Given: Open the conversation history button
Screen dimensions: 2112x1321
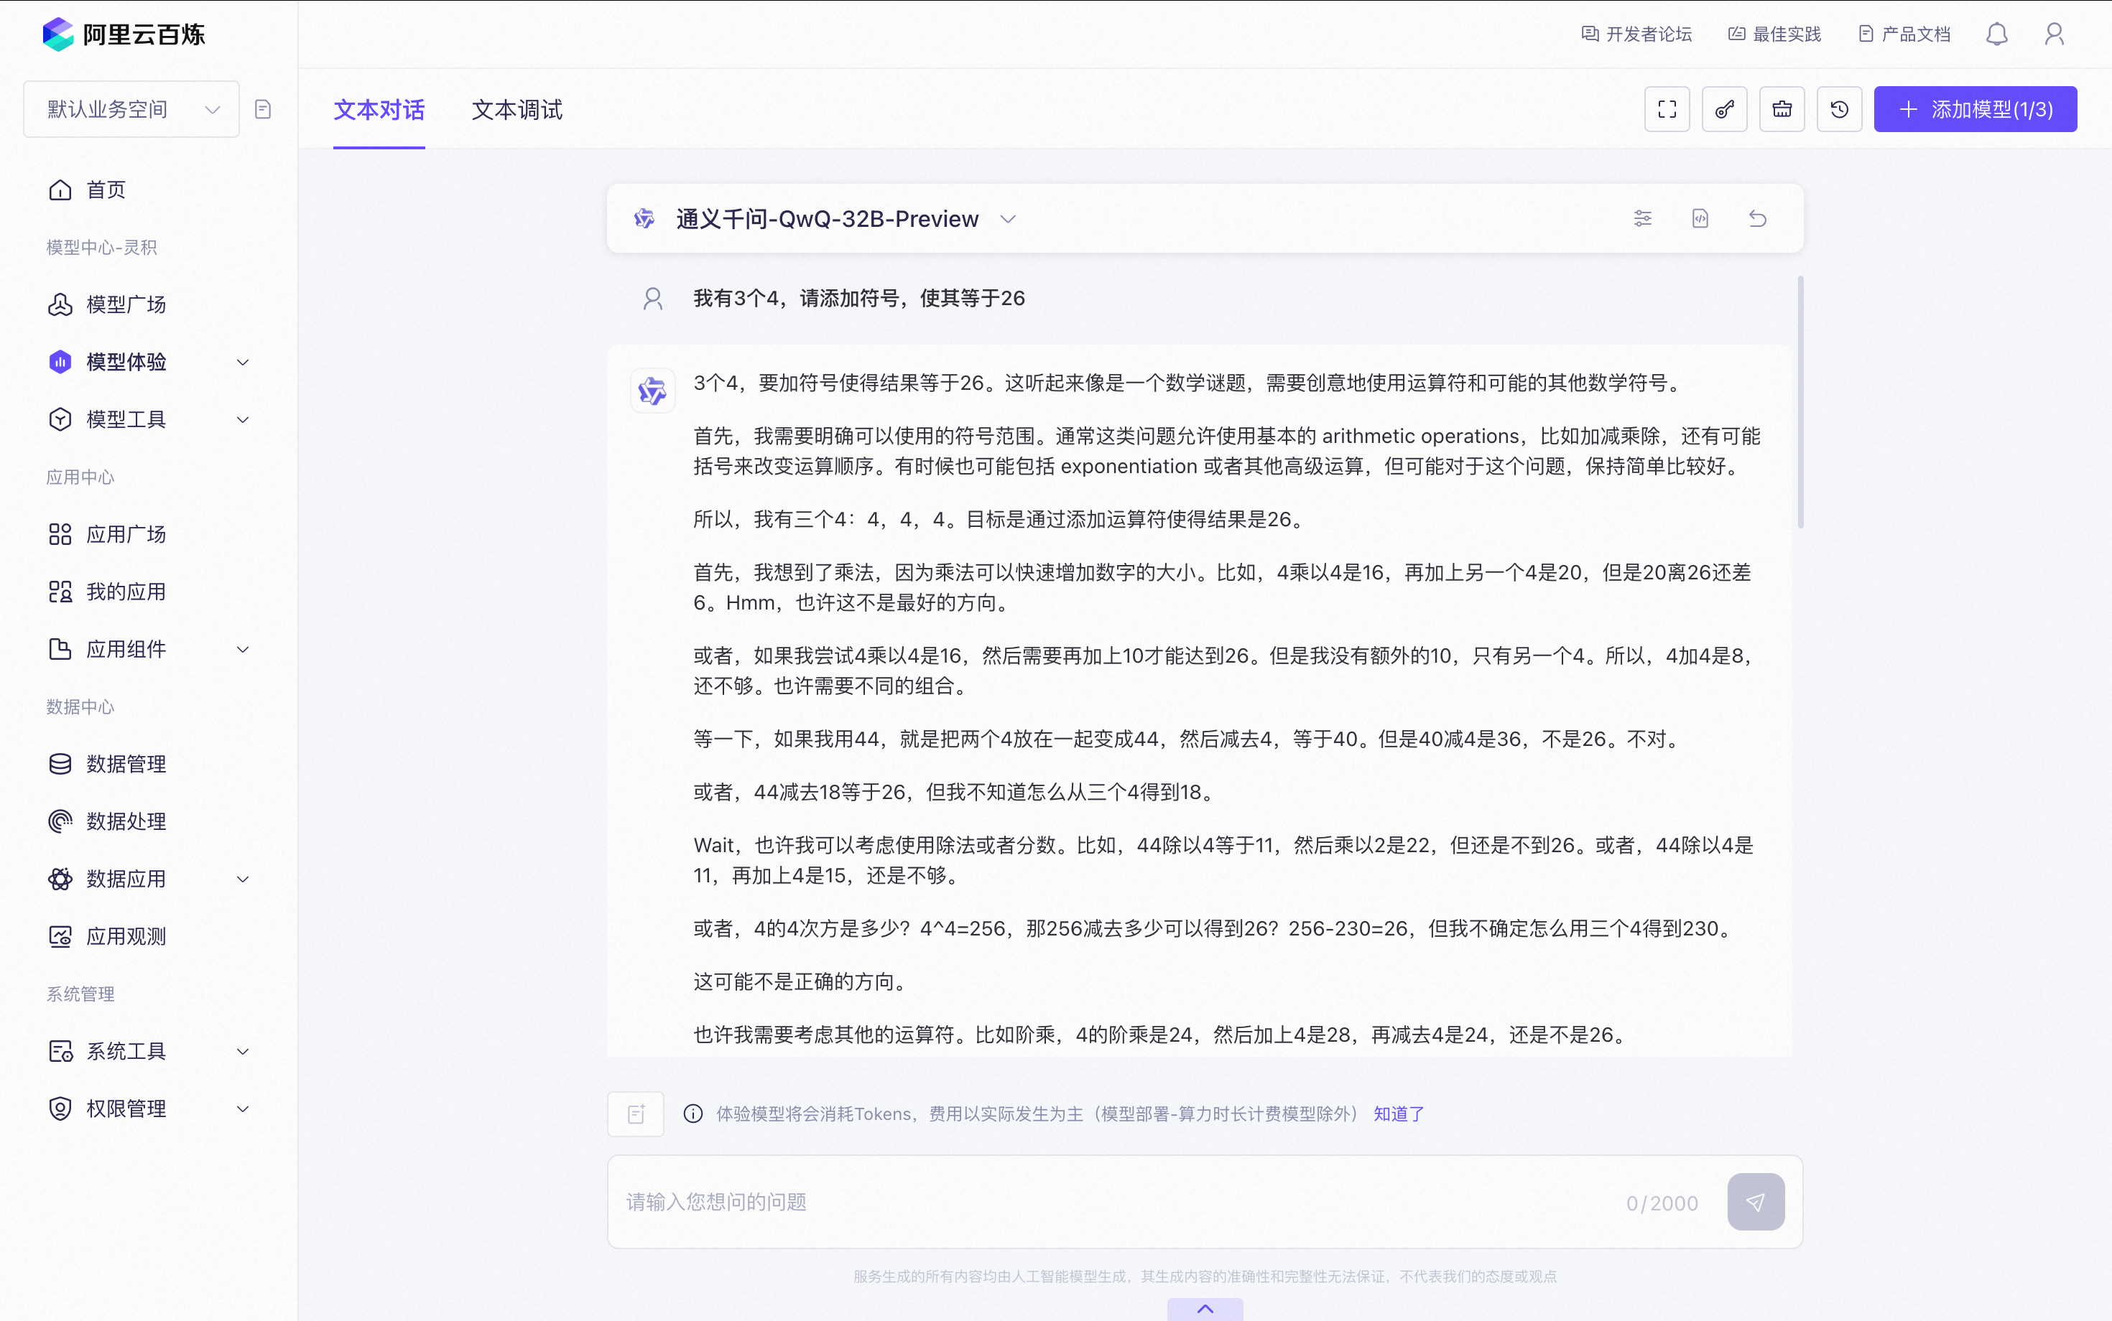Looking at the screenshot, I should [1840, 109].
